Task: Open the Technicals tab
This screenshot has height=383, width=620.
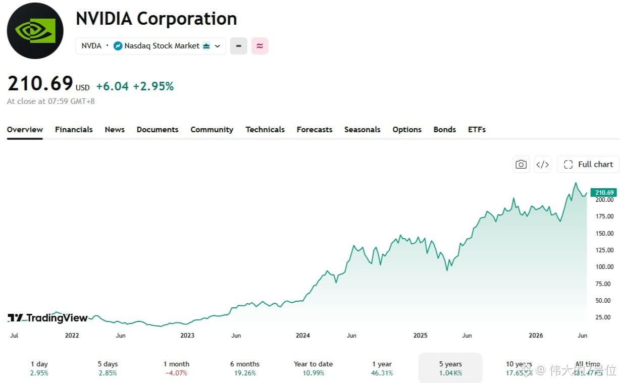Action: [265, 130]
